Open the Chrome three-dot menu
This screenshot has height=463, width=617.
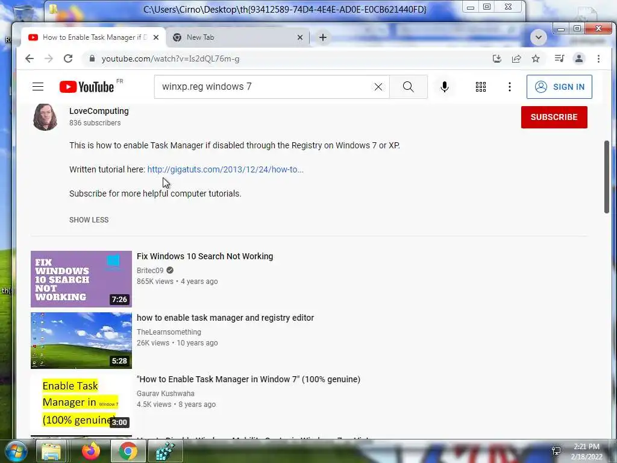point(598,58)
